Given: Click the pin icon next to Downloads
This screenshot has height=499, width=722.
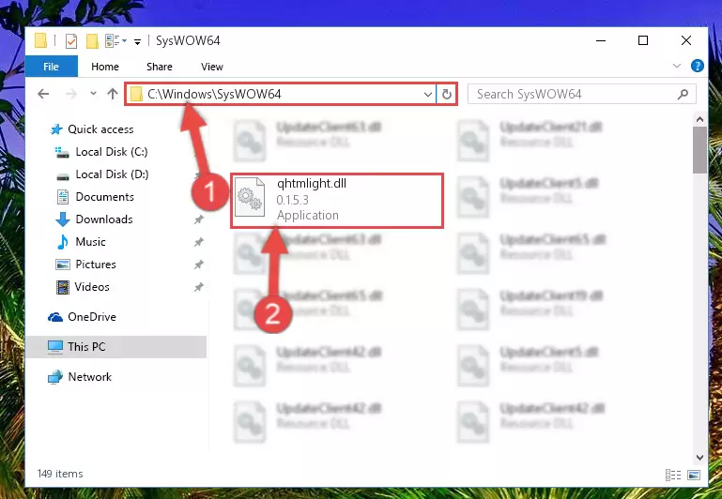Looking at the screenshot, I should (198, 219).
